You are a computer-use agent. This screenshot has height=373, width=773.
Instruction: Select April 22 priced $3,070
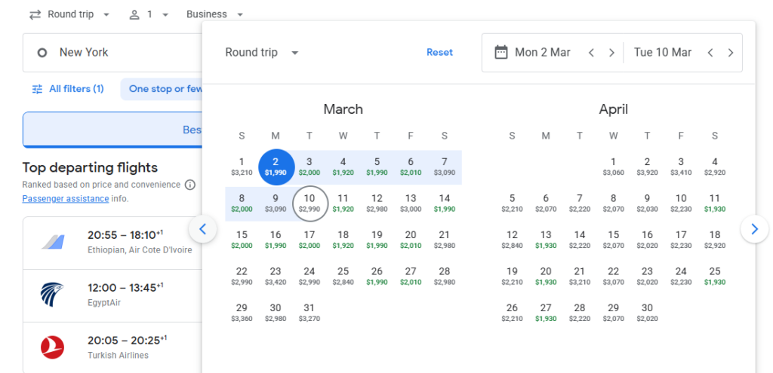click(x=613, y=276)
